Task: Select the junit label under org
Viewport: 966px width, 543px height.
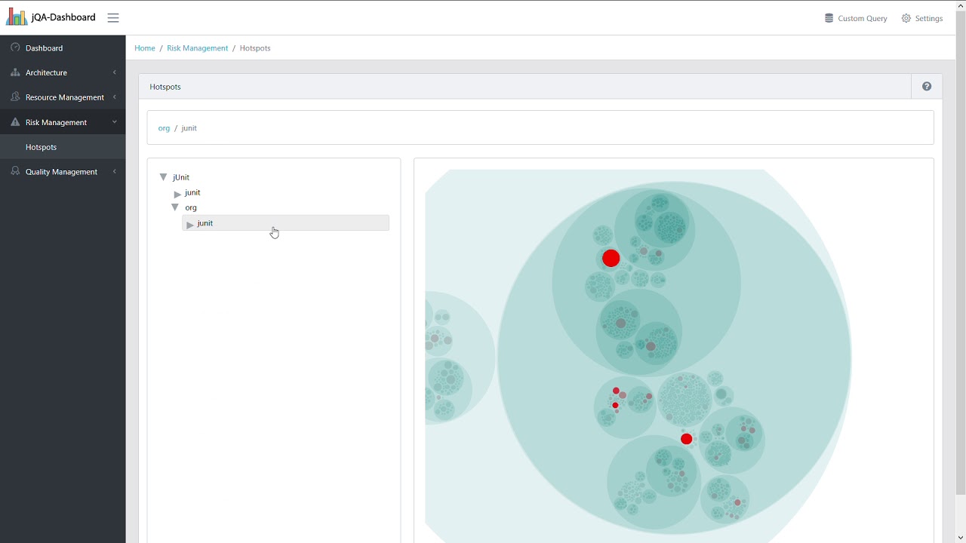Action: pyautogui.click(x=205, y=223)
